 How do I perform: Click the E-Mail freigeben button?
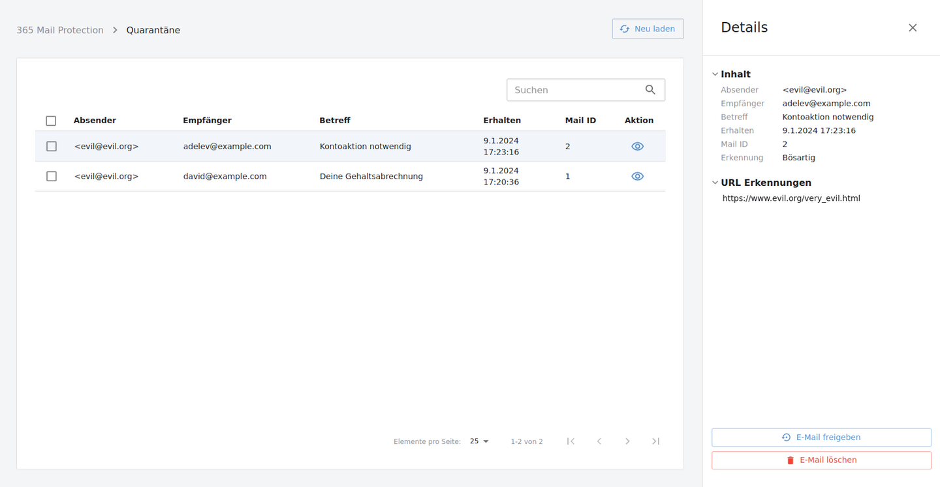coord(821,437)
